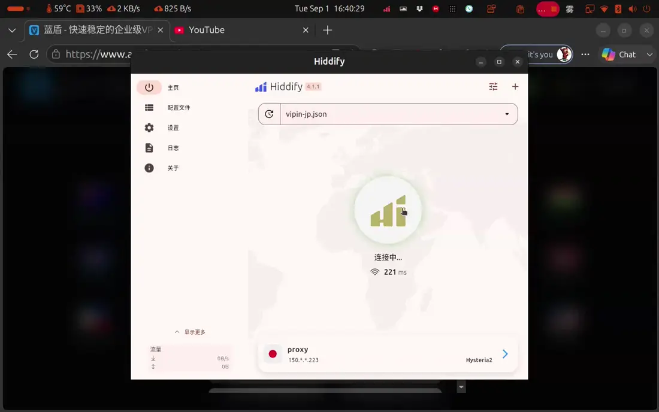The width and height of the screenshot is (659, 412).
Task: Click the 4.1.1 version badge
Action: coord(313,86)
